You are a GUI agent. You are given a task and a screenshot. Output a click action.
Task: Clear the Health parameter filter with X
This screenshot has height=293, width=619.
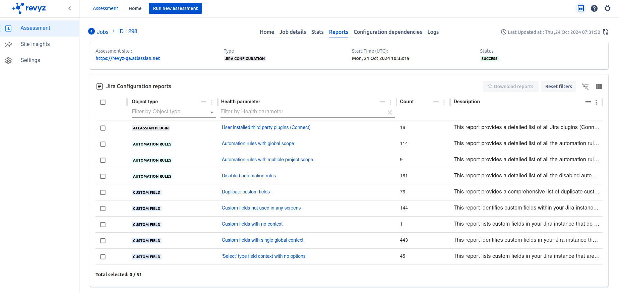[390, 113]
